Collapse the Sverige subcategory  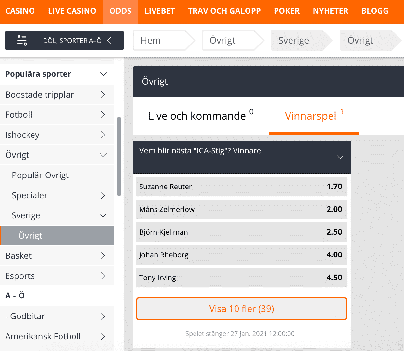(x=103, y=215)
